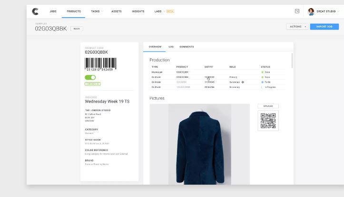This screenshot has height=197, width=344.
Task: Open the Comments tab
Action: [187, 47]
